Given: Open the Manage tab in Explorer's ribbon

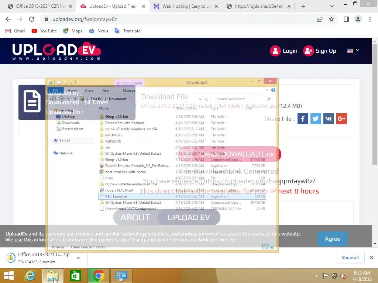Looking at the screenshot, I should coord(129,91).
